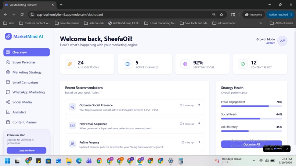Open the Seo Tools and site folder
The width and height of the screenshot is (296, 166).
(194, 23)
